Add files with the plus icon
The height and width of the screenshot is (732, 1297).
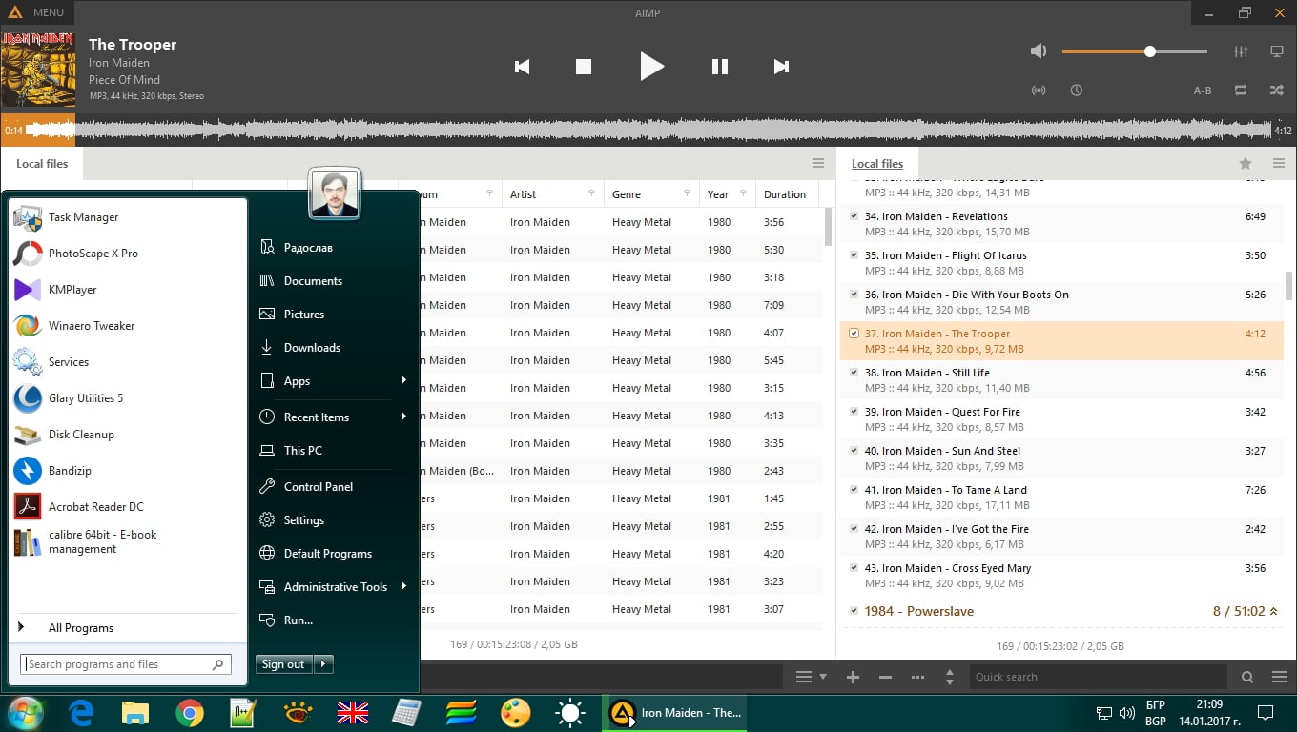(853, 677)
